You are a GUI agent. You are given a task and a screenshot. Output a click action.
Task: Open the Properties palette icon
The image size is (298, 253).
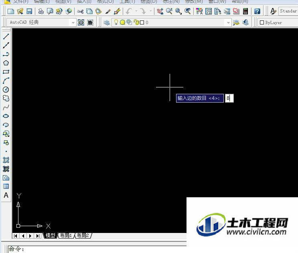[199, 11]
